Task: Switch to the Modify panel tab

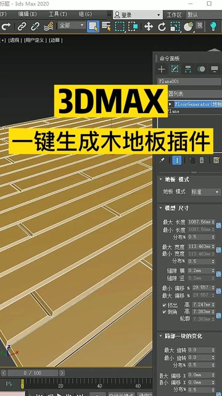Action: [x=175, y=69]
